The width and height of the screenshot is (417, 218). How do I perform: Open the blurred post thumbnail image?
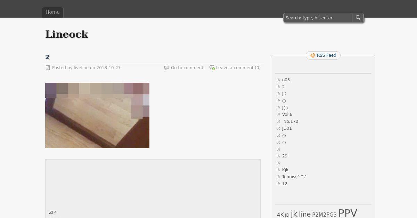tap(97, 115)
